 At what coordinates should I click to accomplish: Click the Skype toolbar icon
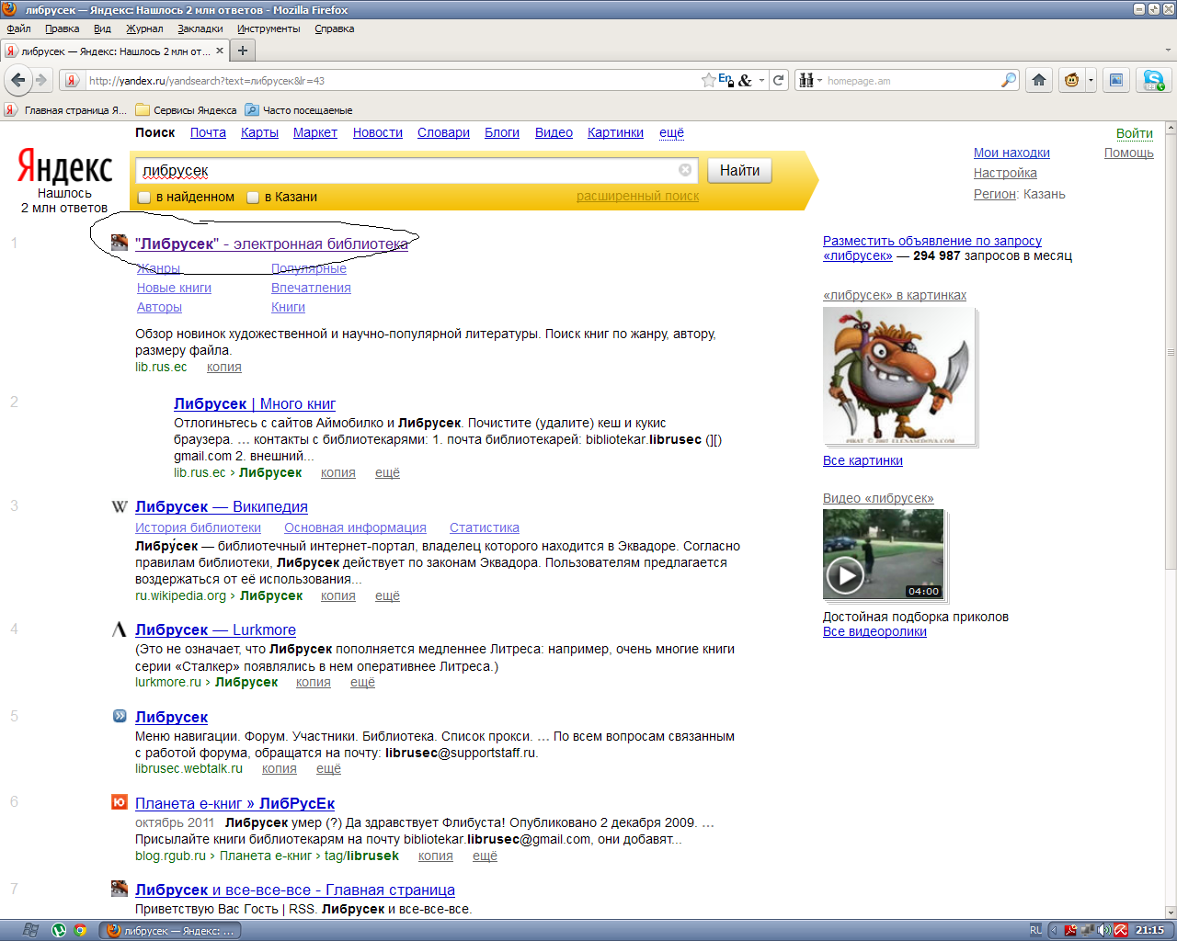tap(1153, 80)
